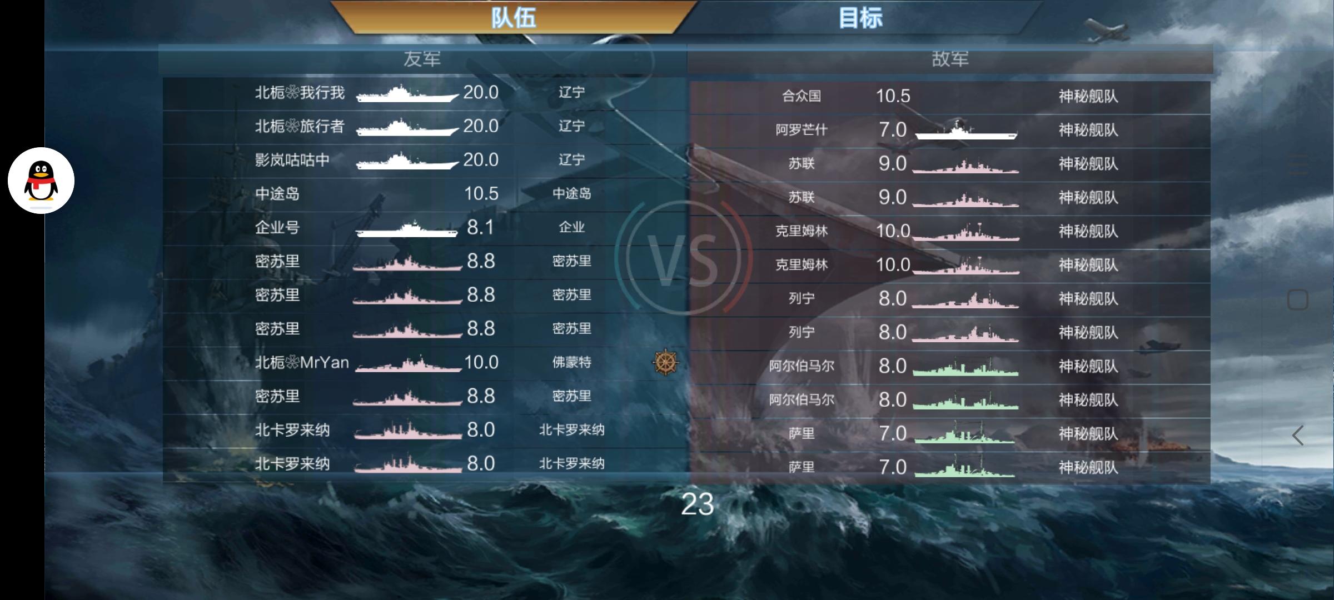Select the 企业号 white carrier silhouette
Image resolution: width=1334 pixels, height=600 pixels.
click(407, 229)
